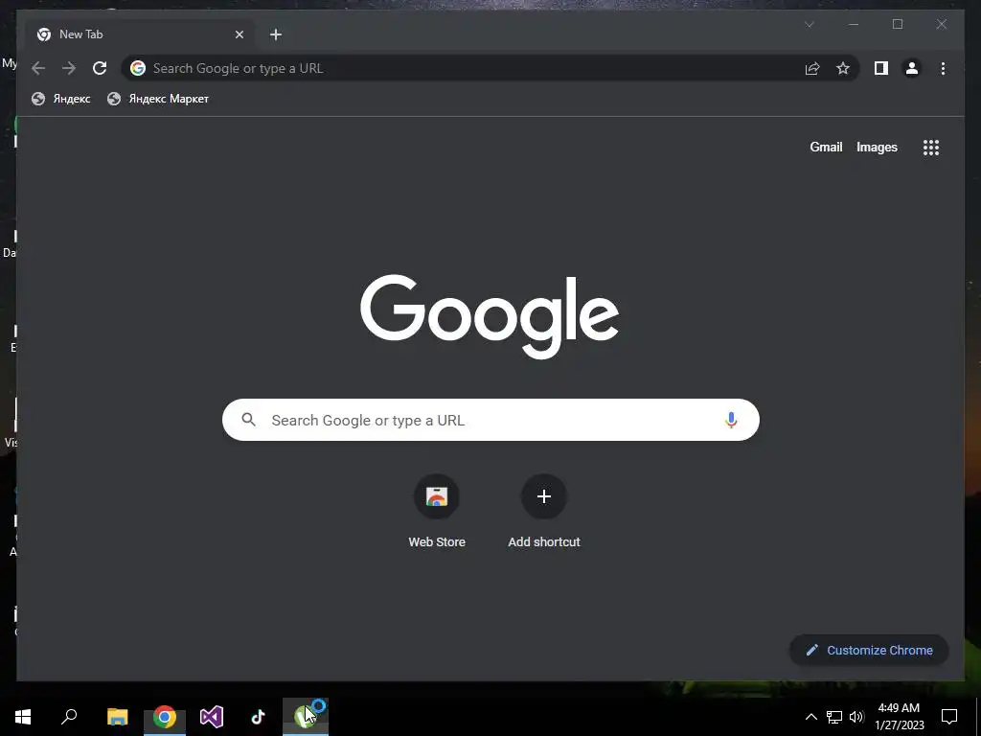Open Visual Studio from taskbar
The height and width of the screenshot is (736, 981).
click(212, 717)
